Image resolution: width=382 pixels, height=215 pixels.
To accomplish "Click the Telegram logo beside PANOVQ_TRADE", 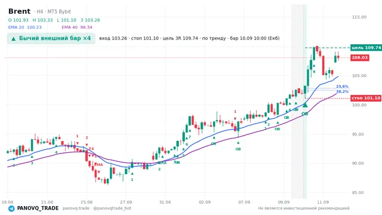I will pyautogui.click(x=11, y=208).
